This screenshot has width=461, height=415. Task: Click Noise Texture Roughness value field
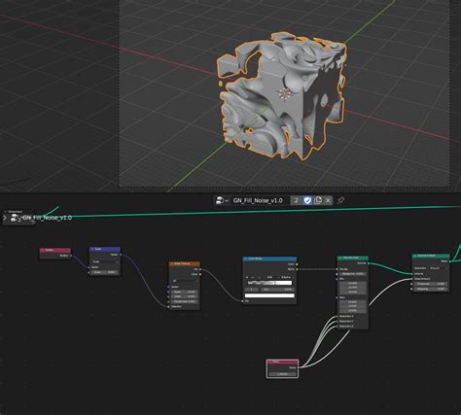point(184,301)
